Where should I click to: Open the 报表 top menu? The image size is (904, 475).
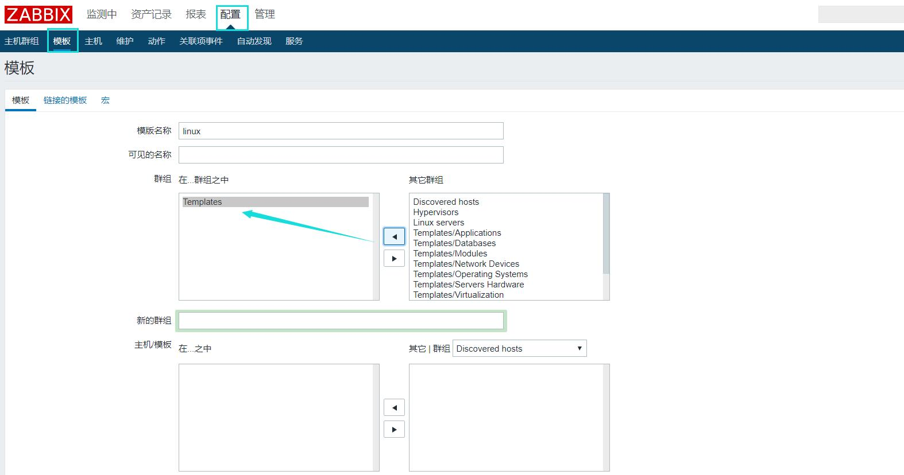196,14
